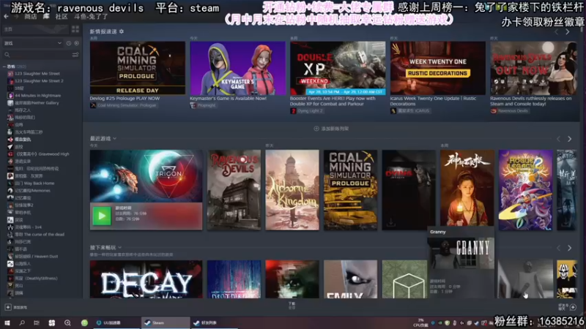Screen dimensions: 586x329
Task: Go to the next page of Recent Games
Action: (569, 139)
